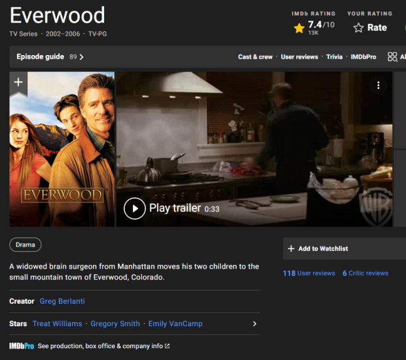Open IMDbPro in the top bar
Screen dimensions: 406x360
(x=363, y=57)
